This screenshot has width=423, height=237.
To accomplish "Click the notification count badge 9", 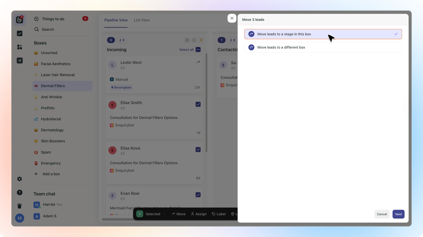I will click(x=85, y=18).
